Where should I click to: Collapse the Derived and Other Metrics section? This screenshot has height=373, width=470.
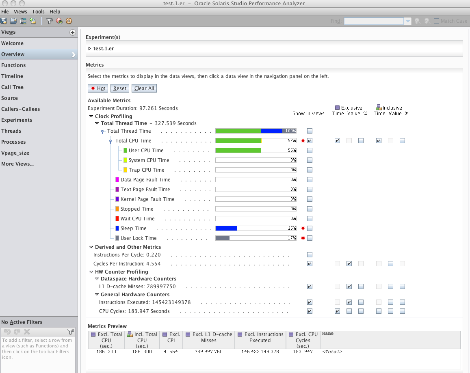[x=91, y=247]
